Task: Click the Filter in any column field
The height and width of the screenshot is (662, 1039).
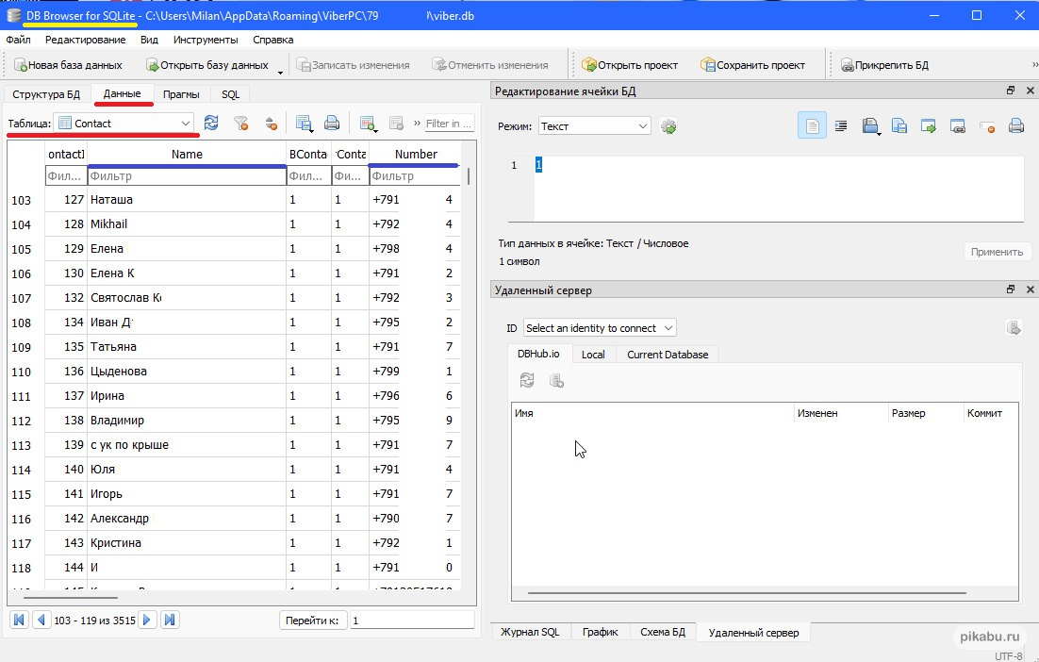Action: (450, 124)
